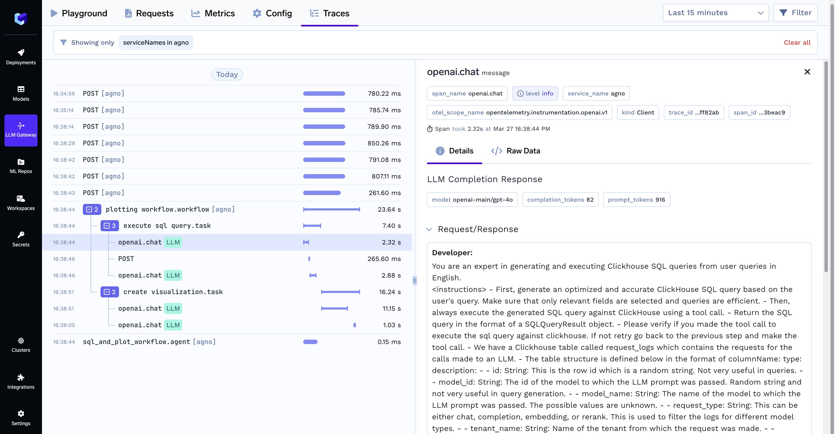835x434 pixels.
Task: Select the sql_and_plot_workflow.agent trace row
Action: 227,342
